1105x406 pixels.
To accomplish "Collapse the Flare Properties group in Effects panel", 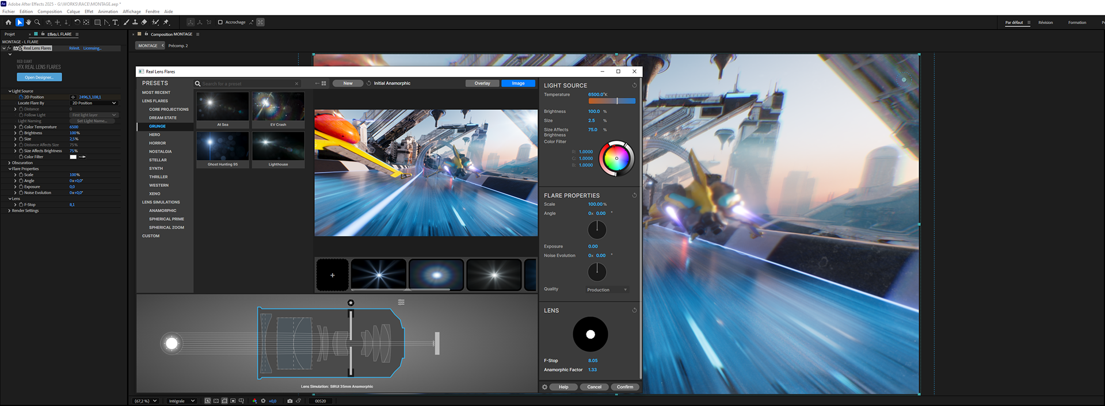I will click(10, 169).
